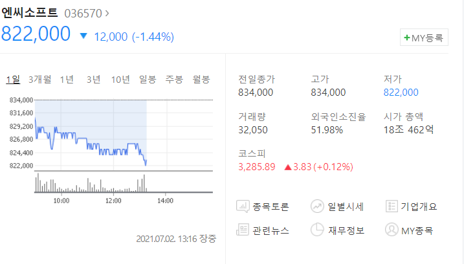Switch chart to the 1년 tab
Screen dimensions: 464x264
point(67,80)
